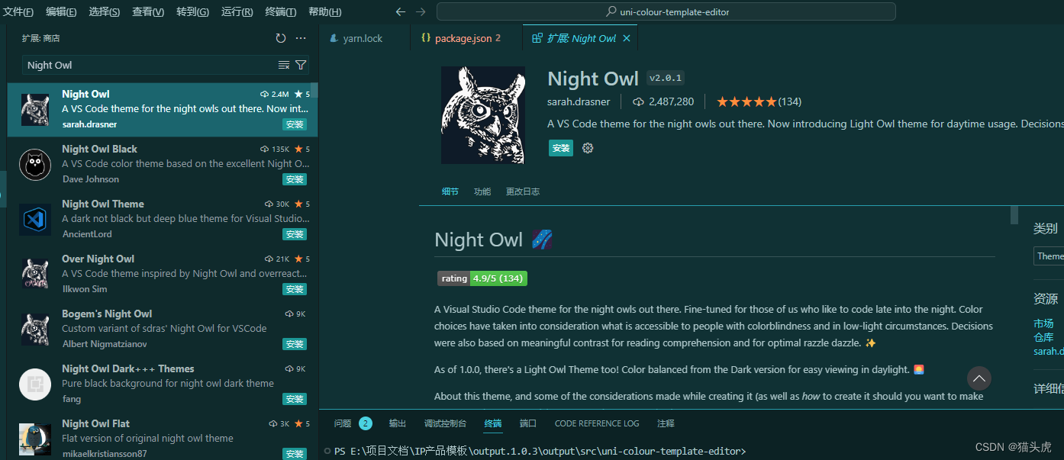The width and height of the screenshot is (1064, 460).
Task: Open the extension filter funnel
Action: [x=301, y=65]
